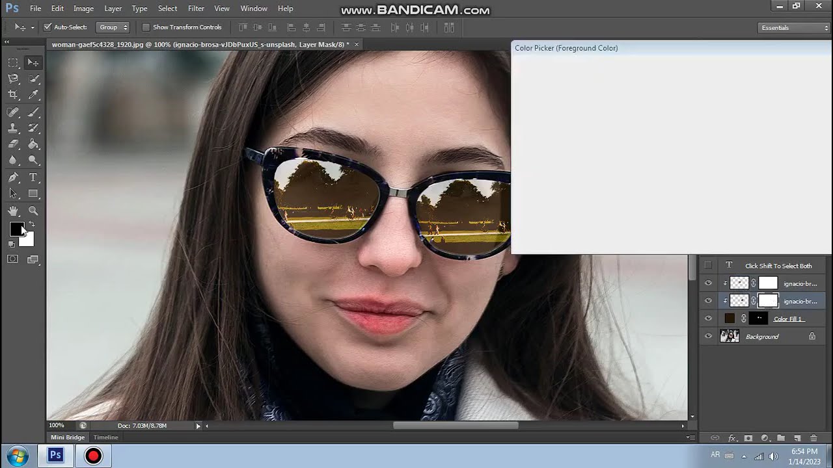Select the History Brush tool

coord(33,128)
